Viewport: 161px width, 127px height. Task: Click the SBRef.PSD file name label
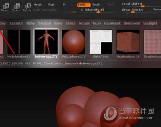coord(100,57)
